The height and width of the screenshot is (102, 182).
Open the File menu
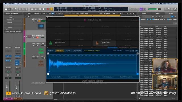point(18,4)
